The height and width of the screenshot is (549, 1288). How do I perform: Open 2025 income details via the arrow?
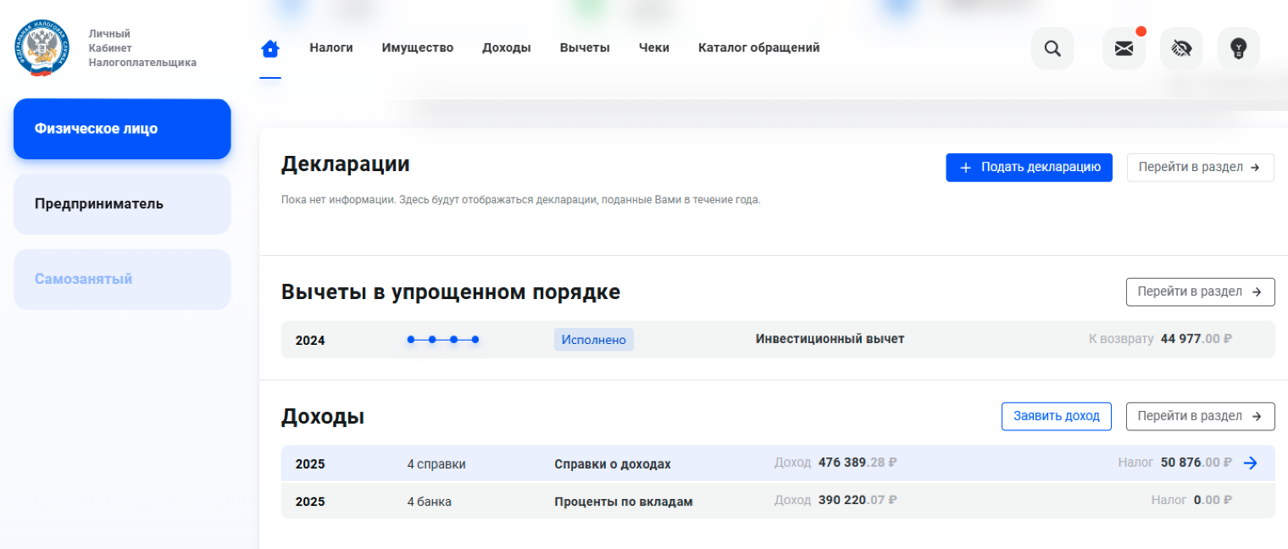coord(1252,463)
